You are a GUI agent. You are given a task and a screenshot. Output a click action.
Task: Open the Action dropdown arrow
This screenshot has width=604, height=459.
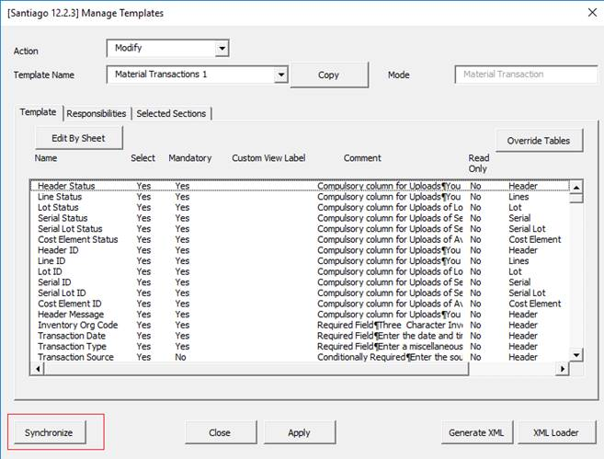pyautogui.click(x=222, y=49)
